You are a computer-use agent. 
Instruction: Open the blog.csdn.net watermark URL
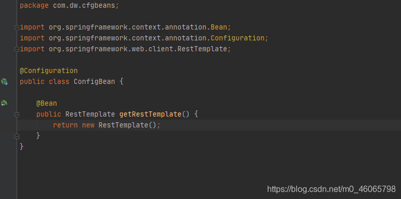pyautogui.click(x=331, y=189)
